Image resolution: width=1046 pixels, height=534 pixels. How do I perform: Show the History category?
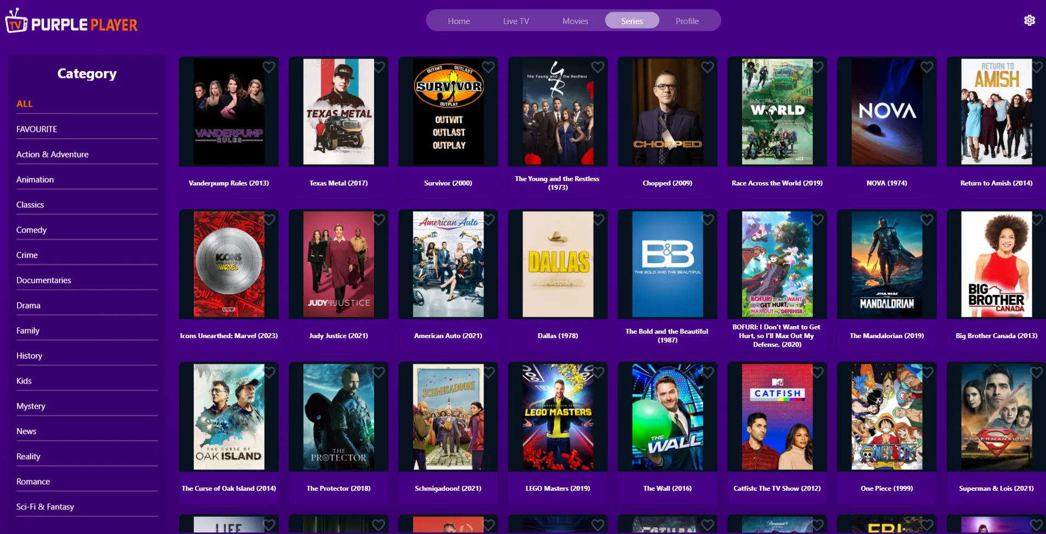point(87,356)
